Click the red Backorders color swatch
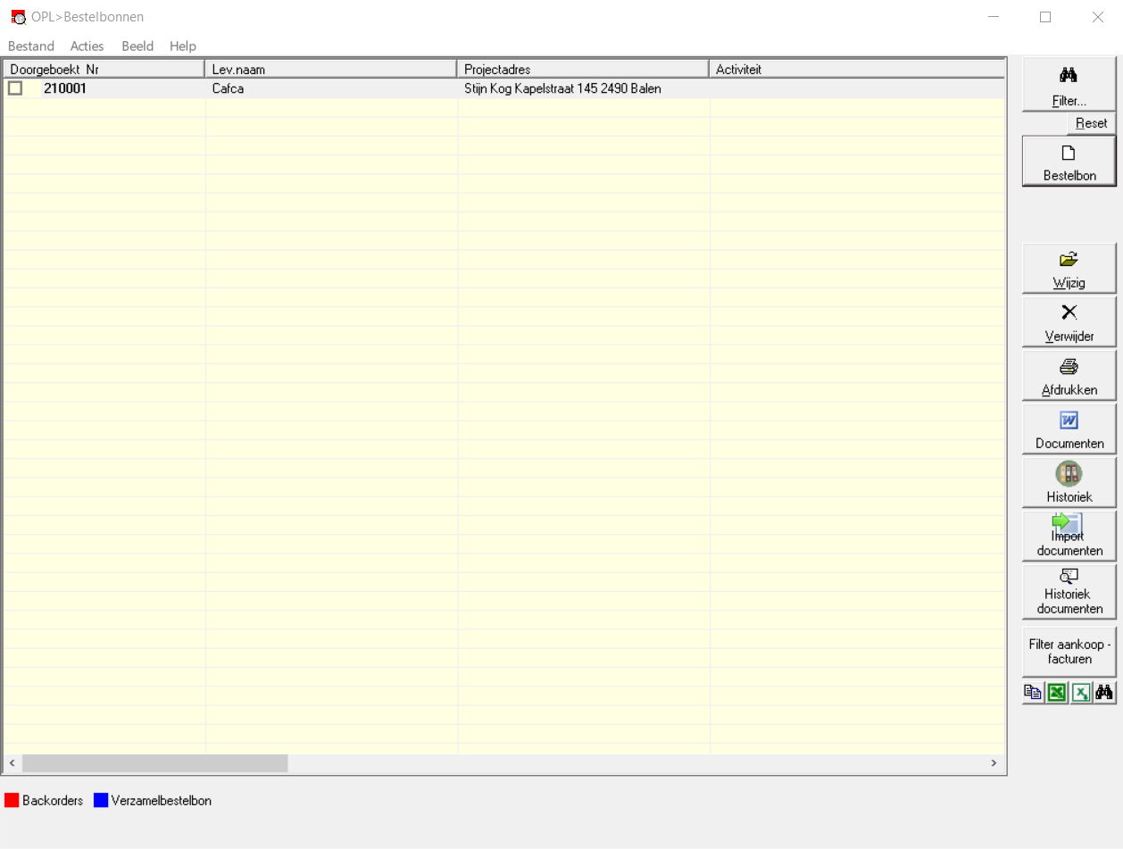1123x849 pixels. tap(12, 801)
